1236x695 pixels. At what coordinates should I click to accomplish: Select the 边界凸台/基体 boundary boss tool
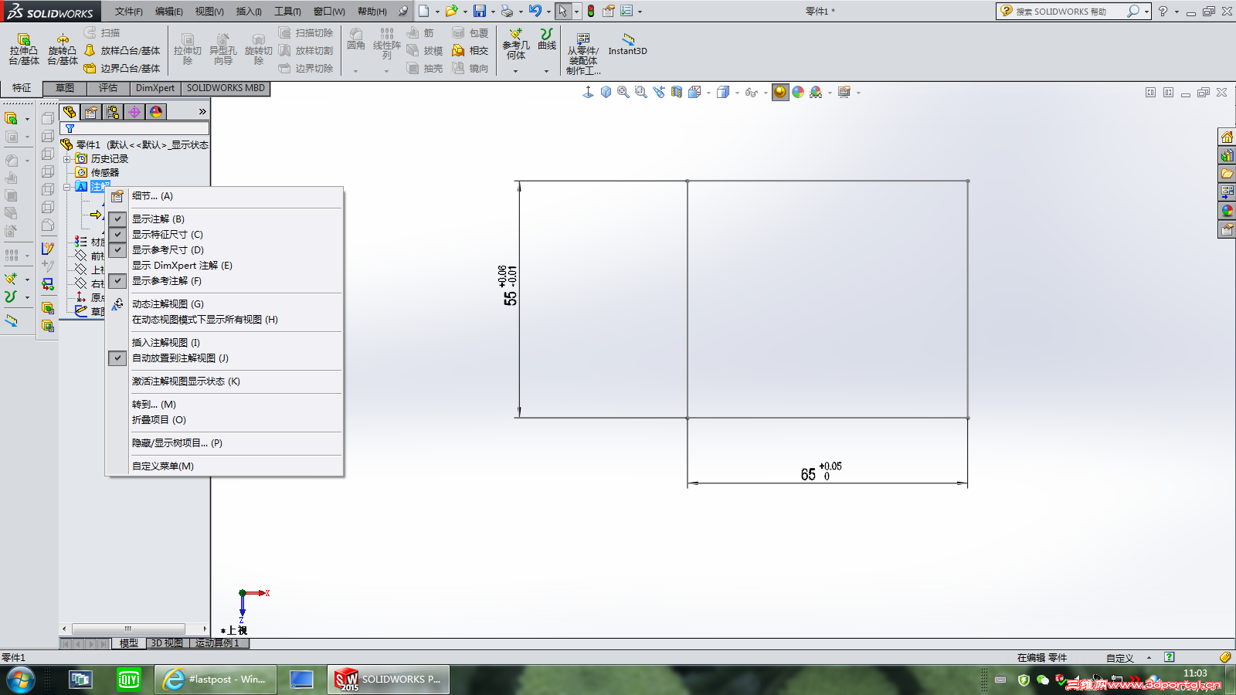point(122,69)
